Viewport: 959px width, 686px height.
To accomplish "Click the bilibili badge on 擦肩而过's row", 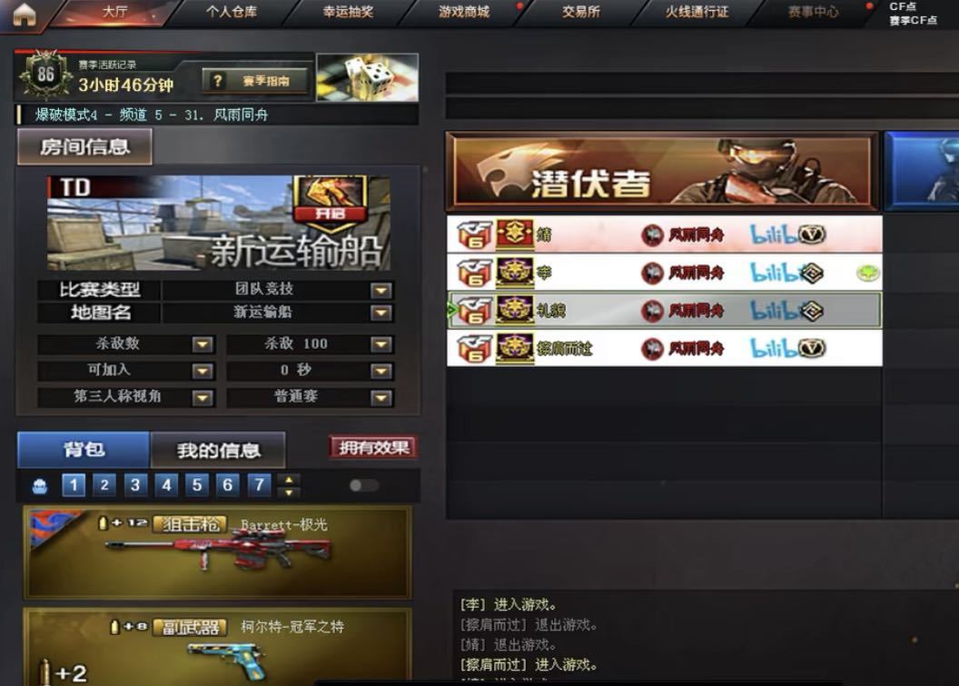I will coord(773,349).
